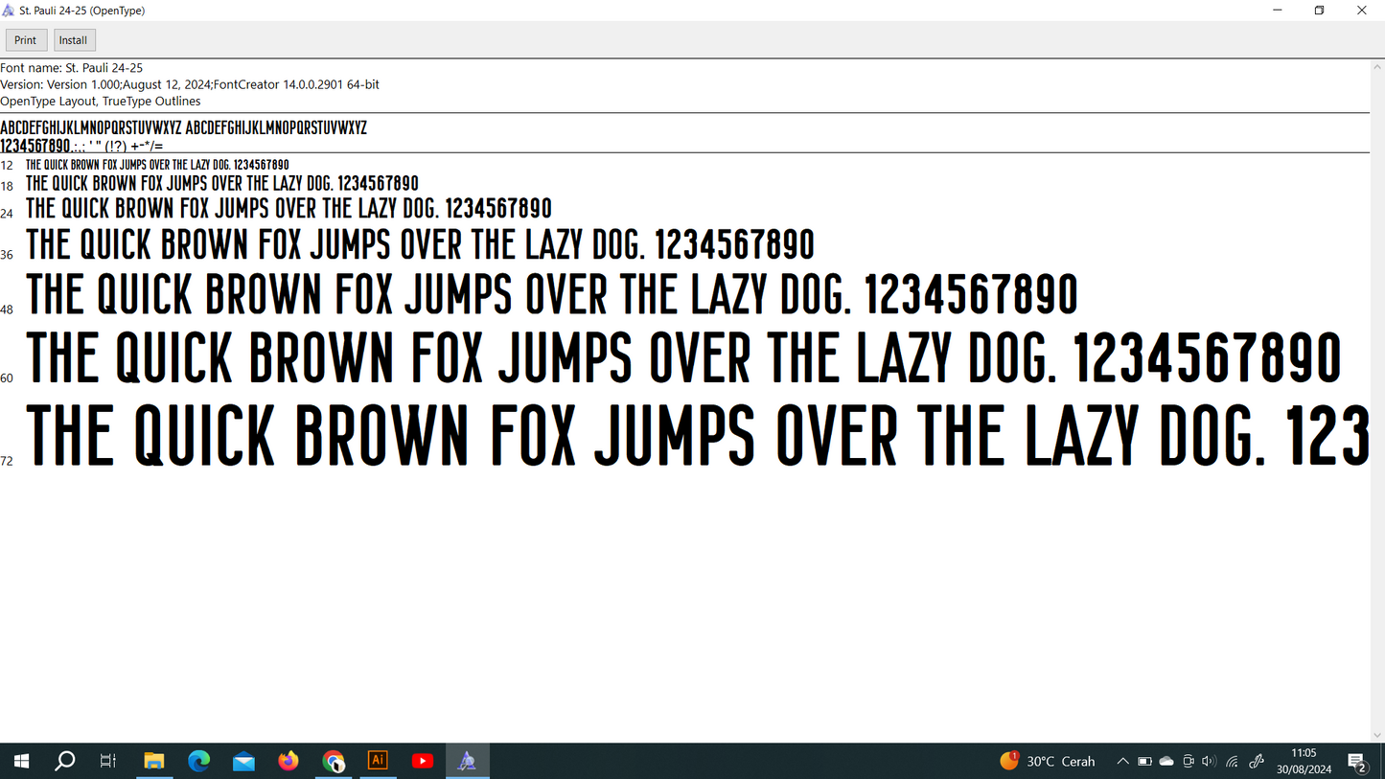Screen dimensions: 1385x779
Task: Open Task View from the taskbar
Action: (x=108, y=761)
